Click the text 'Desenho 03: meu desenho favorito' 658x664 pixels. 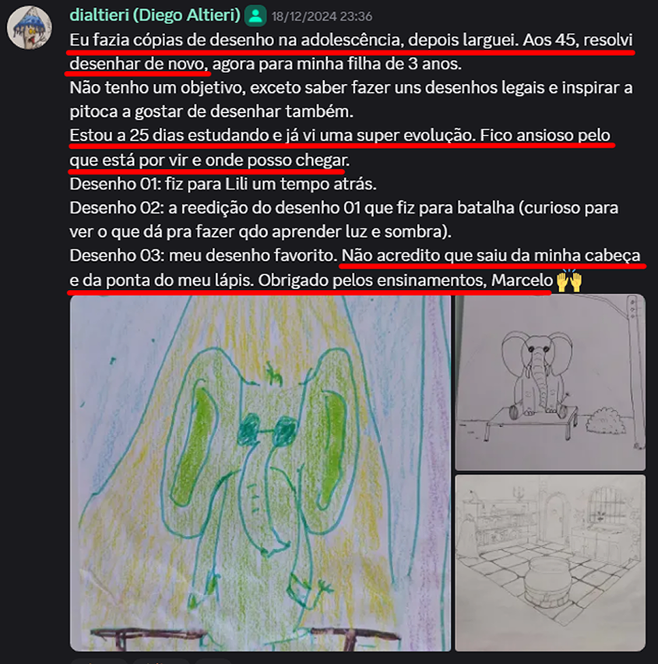(x=203, y=256)
